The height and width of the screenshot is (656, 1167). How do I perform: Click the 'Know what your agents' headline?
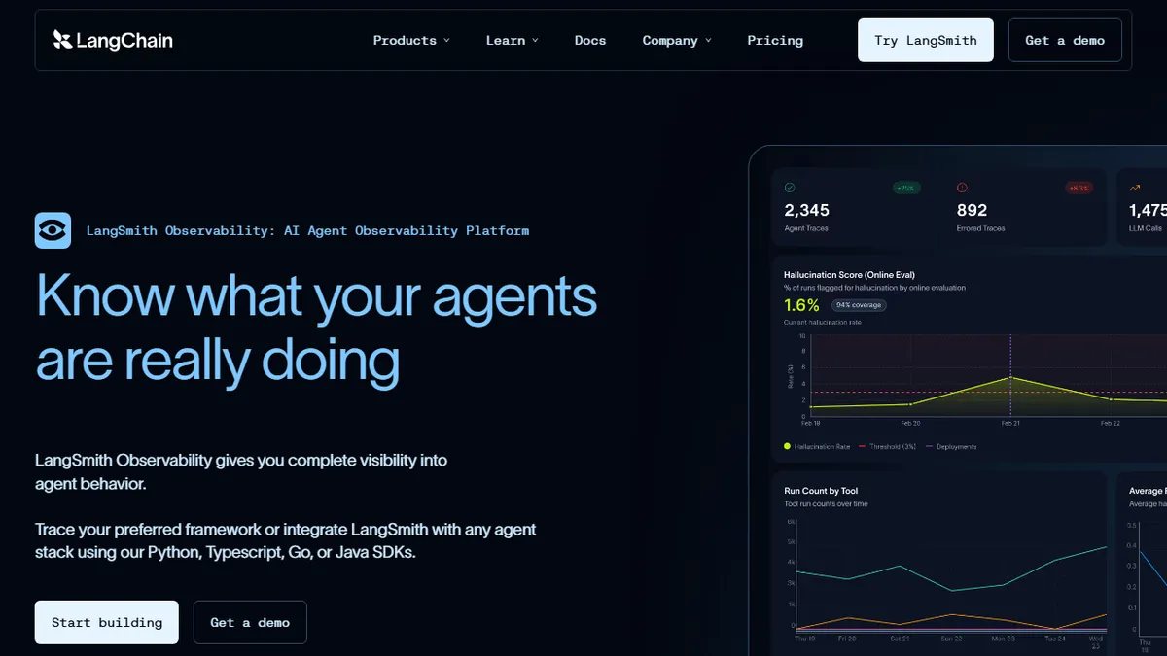(x=316, y=295)
